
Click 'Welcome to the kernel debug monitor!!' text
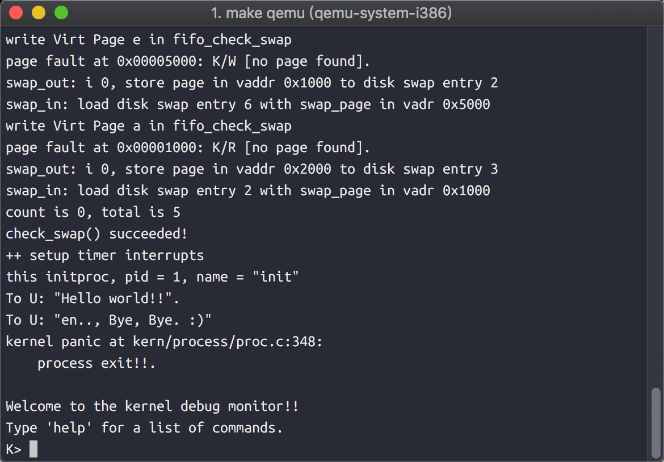point(152,406)
